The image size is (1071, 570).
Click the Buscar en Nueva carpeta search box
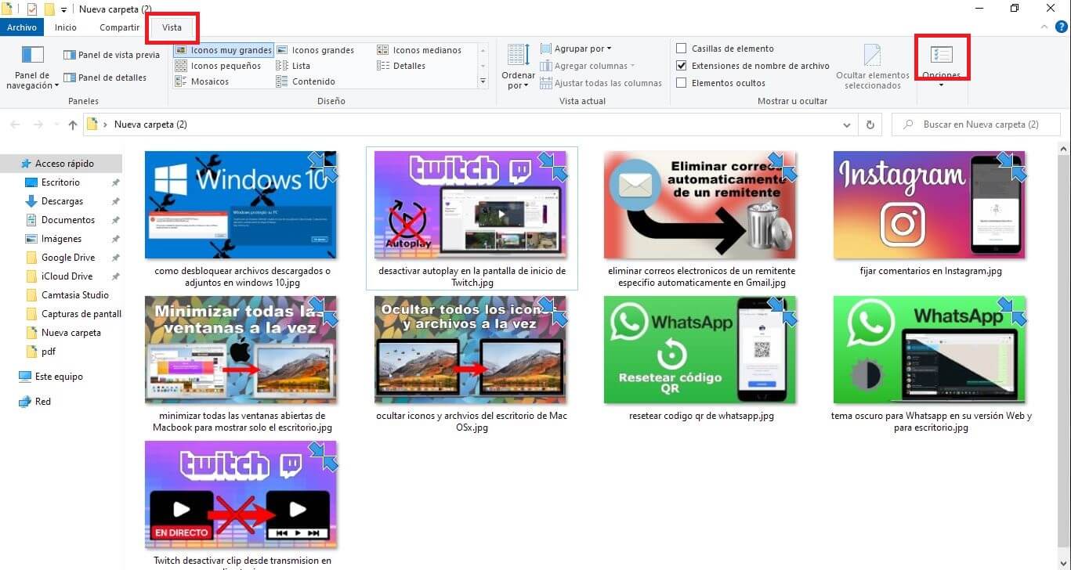pyautogui.click(x=975, y=124)
